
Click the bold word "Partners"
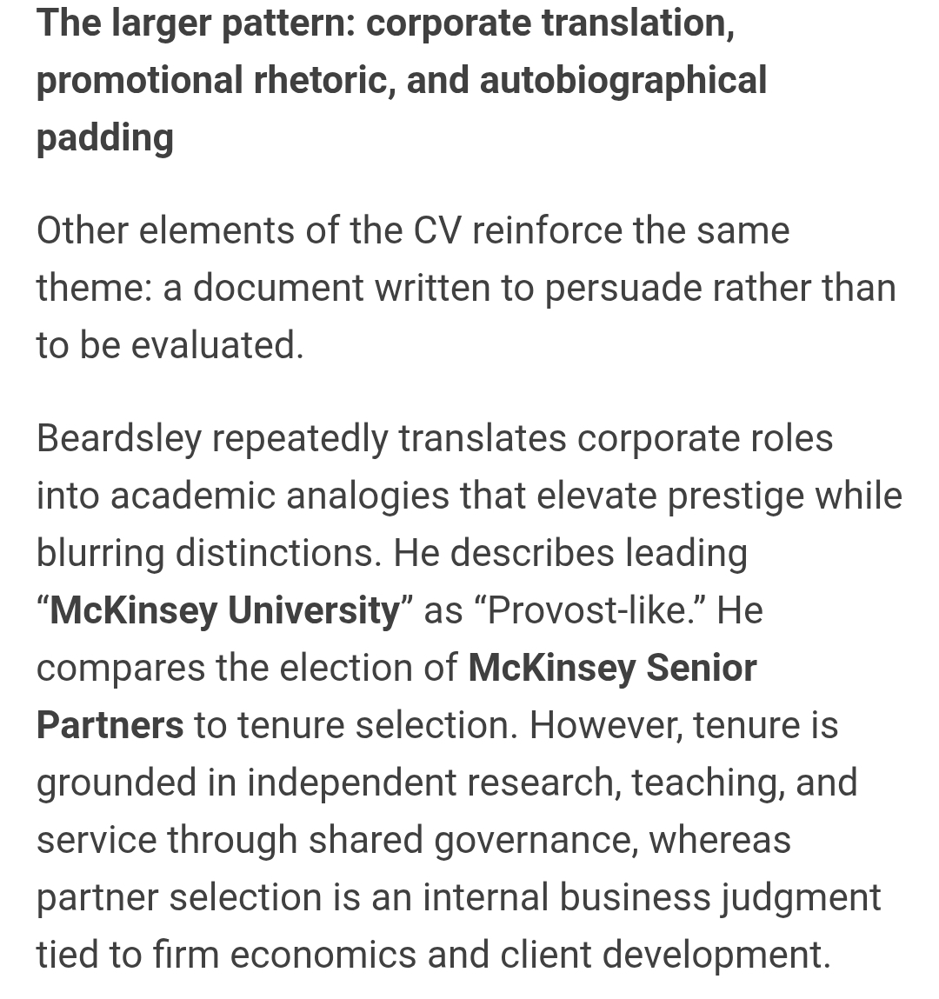110,725
